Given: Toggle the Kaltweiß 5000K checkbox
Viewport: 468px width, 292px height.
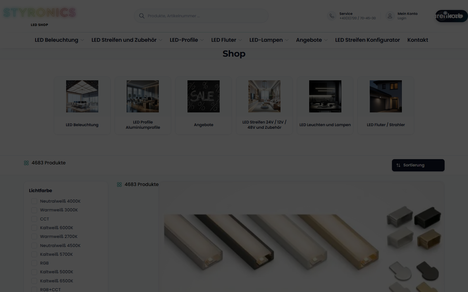Looking at the screenshot, I should click(34, 272).
